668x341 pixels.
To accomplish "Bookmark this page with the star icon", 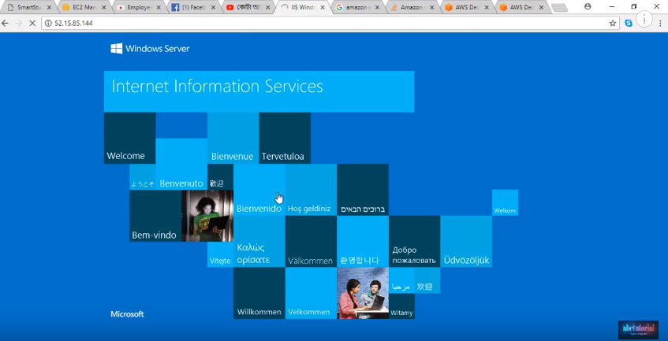I will 613,24.
